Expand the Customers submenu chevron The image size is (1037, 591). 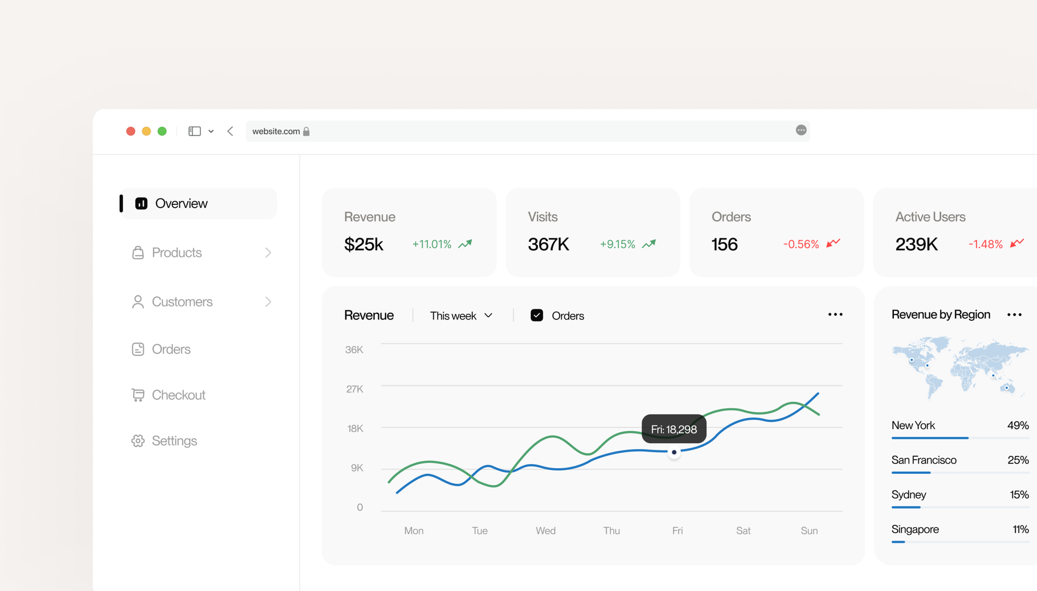coord(268,302)
